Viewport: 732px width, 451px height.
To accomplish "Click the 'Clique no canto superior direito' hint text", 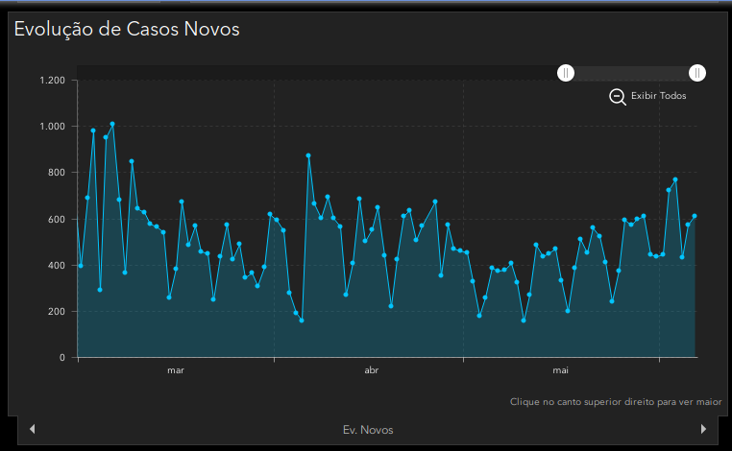I will (616, 402).
